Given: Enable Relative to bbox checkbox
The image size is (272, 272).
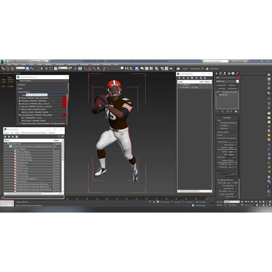Looking at the screenshot, I should pyautogui.click(x=235, y=160).
